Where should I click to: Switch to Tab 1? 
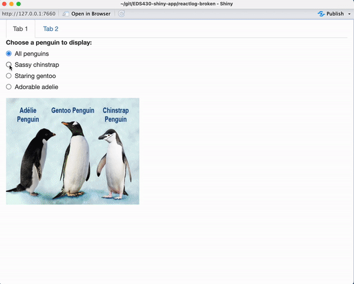click(x=21, y=29)
